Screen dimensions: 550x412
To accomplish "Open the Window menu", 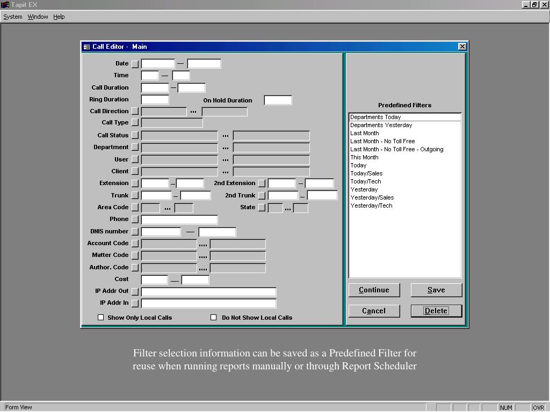I will tap(38, 17).
